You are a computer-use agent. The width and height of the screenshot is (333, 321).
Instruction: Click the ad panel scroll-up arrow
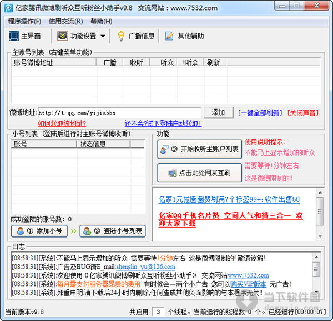tap(320, 193)
